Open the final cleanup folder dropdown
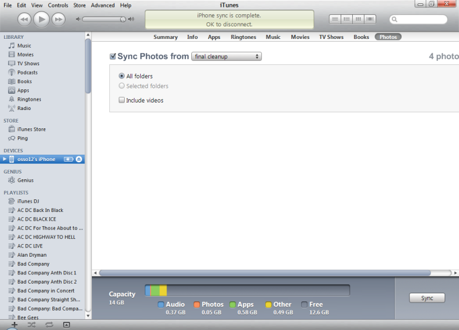Image resolution: width=459 pixels, height=330 pixels. point(226,56)
